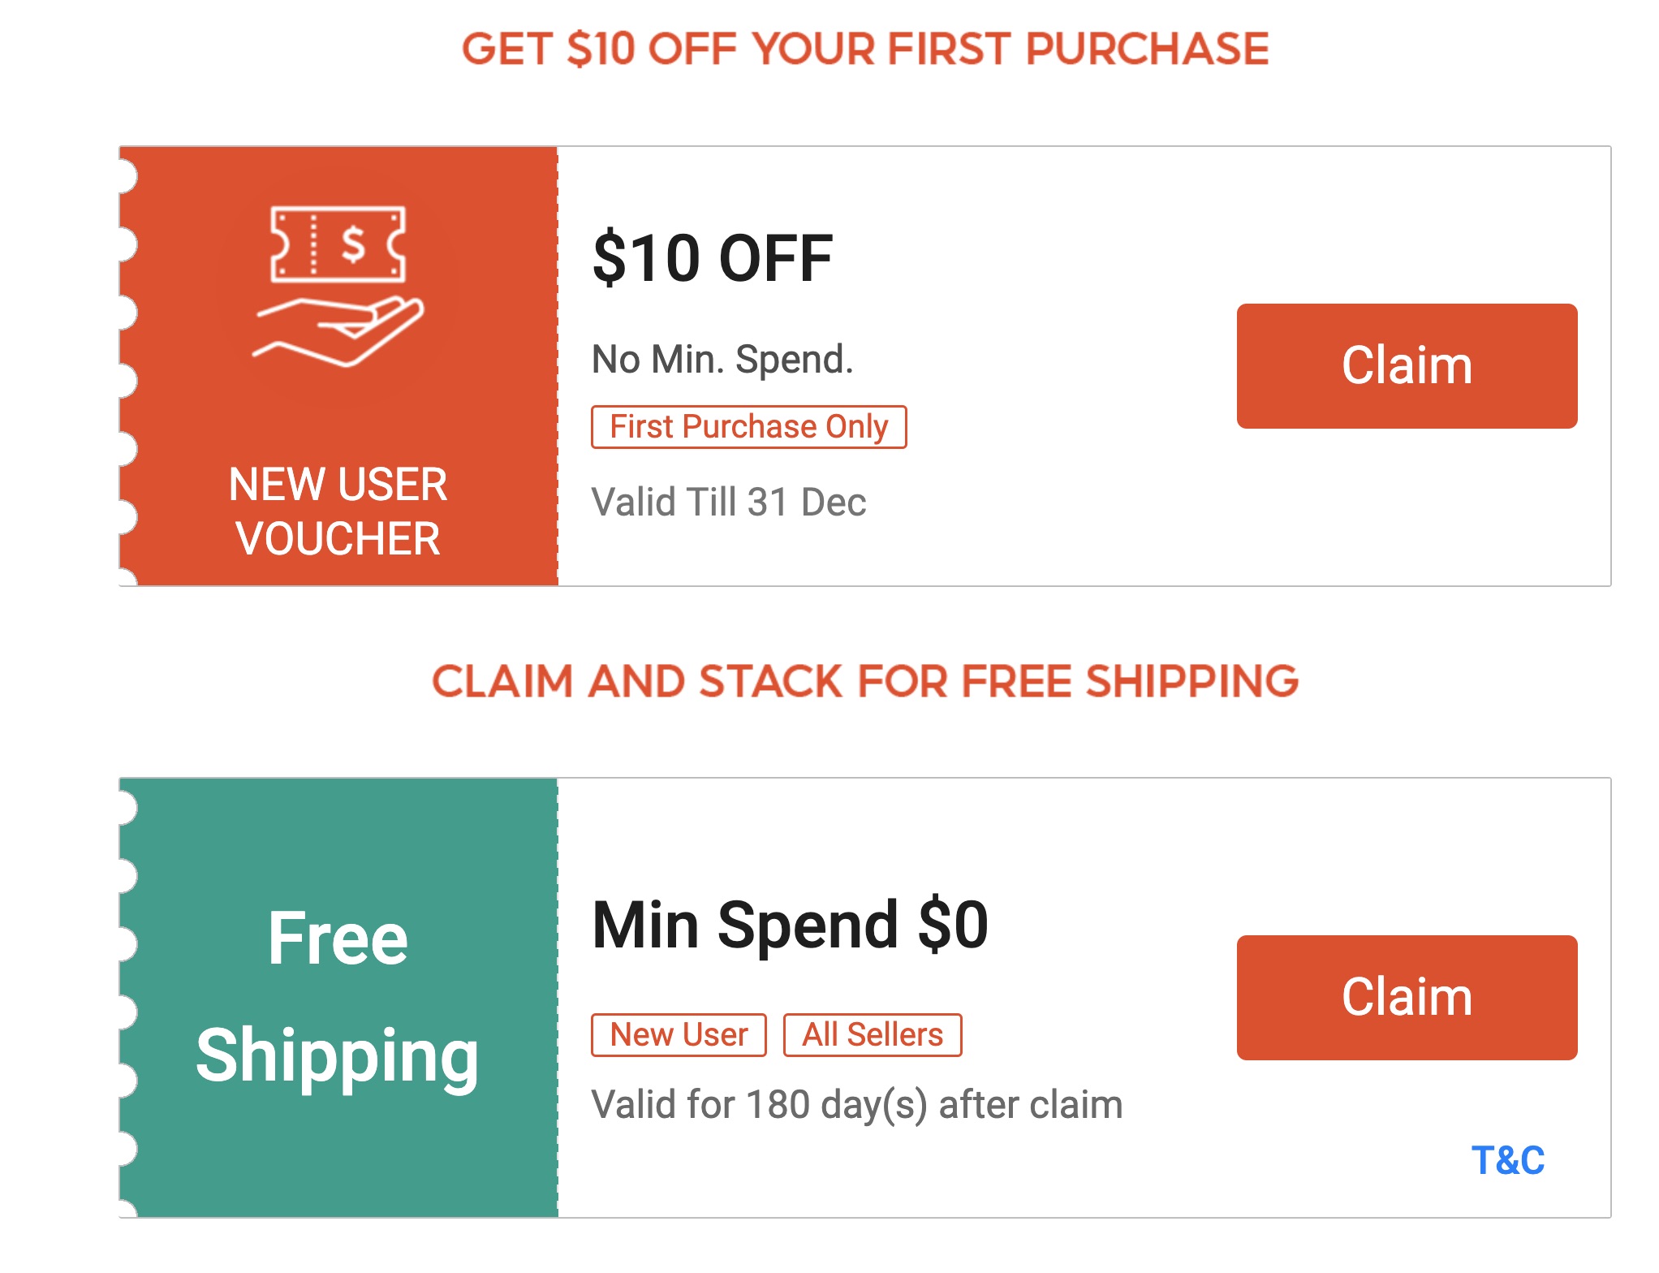Claim the free shipping voucher
Viewport: 1659px width, 1273px height.
pyautogui.click(x=1406, y=998)
